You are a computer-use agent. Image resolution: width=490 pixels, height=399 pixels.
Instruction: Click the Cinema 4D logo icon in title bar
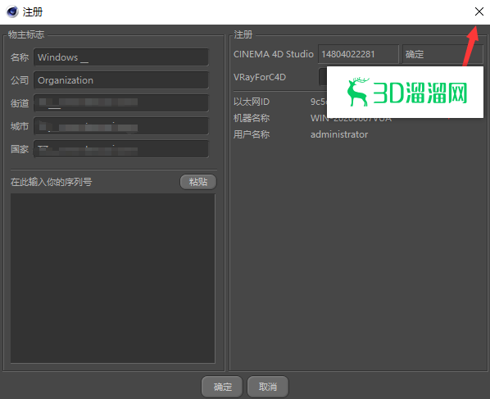(12, 11)
